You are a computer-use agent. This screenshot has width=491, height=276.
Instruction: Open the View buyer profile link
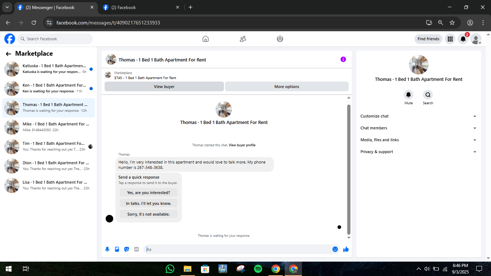[x=242, y=145]
